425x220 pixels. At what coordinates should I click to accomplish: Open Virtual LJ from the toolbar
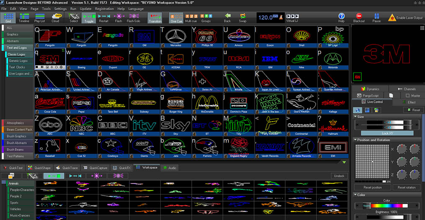292,17
